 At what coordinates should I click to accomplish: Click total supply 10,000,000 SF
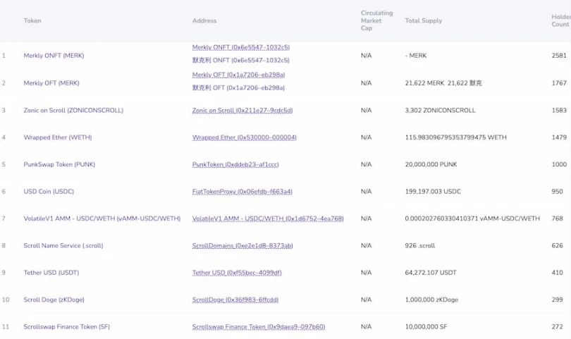[426, 327]
